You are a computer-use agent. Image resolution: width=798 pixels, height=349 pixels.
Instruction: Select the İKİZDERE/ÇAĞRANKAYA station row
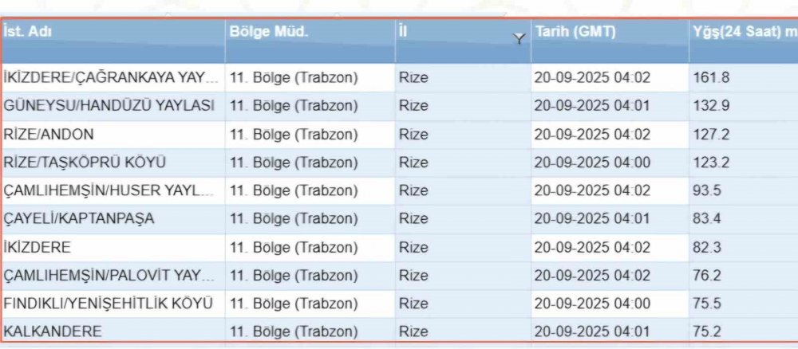pos(111,78)
